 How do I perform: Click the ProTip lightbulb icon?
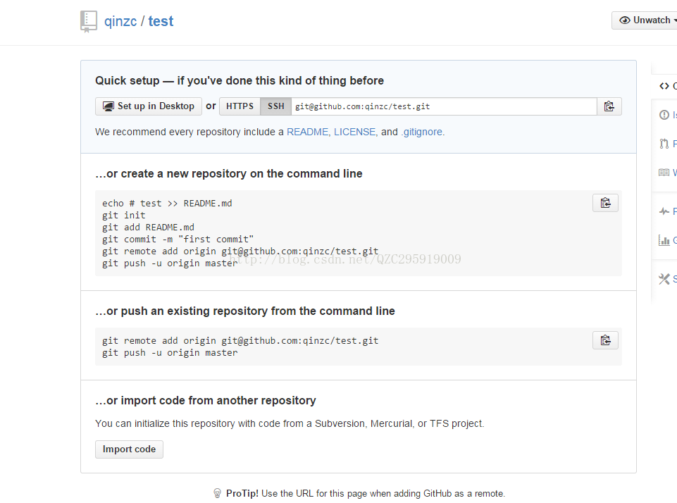tap(217, 493)
